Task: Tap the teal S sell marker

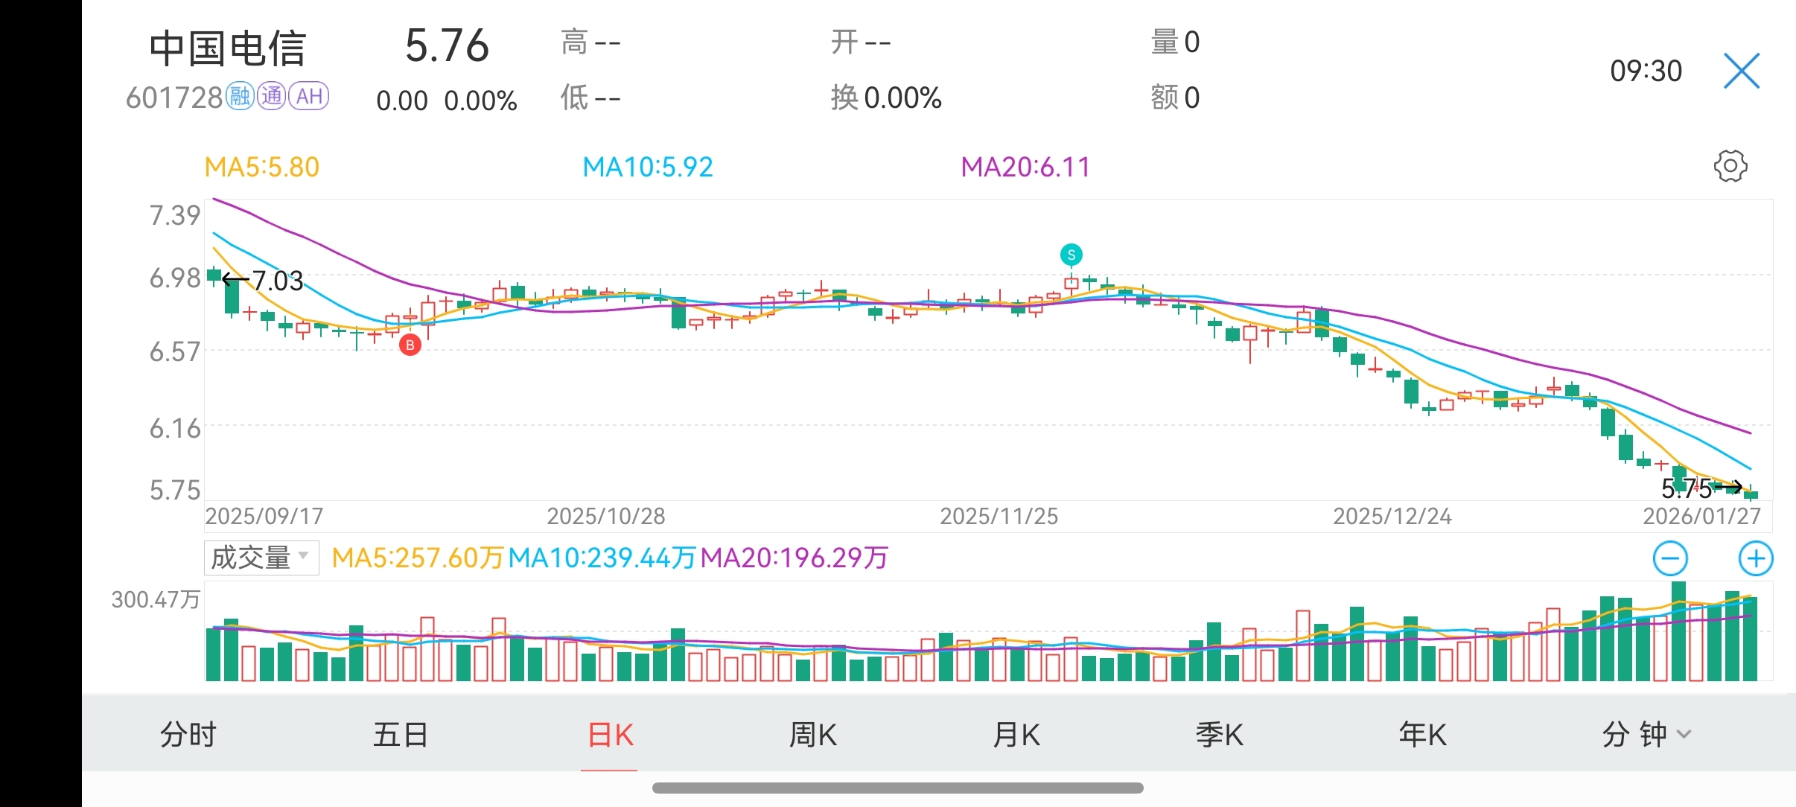Action: tap(1071, 255)
